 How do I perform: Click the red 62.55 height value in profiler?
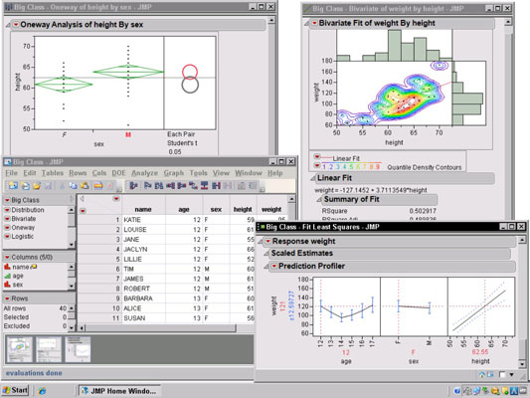coord(480,352)
